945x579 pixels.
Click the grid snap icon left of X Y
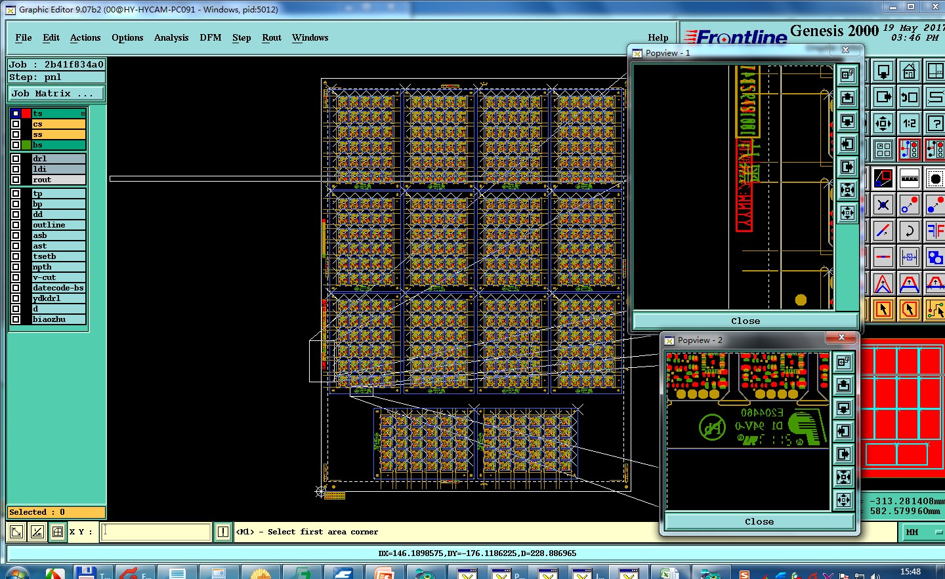(58, 532)
